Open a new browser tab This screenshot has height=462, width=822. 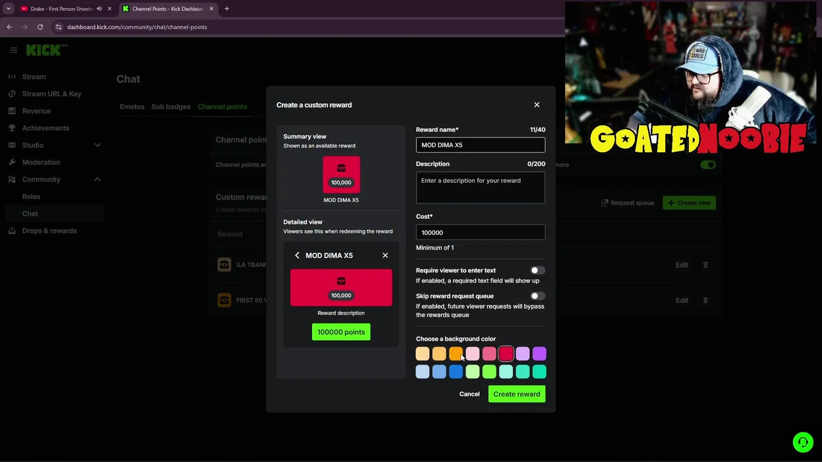pyautogui.click(x=227, y=9)
